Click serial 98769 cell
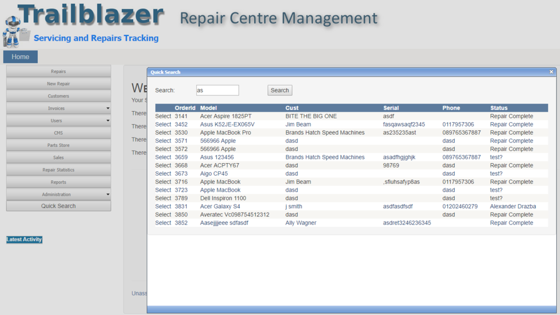Image resolution: width=560 pixels, height=315 pixels. coord(391,165)
